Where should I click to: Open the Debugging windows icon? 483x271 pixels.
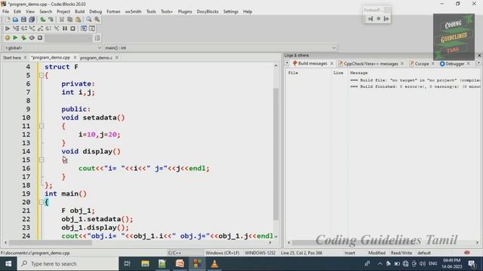pos(84,29)
